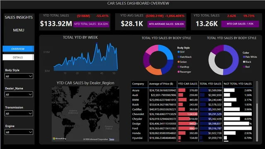Click the -55.41% change indicator
265x149 pixels.
pyautogui.click(x=102, y=16)
